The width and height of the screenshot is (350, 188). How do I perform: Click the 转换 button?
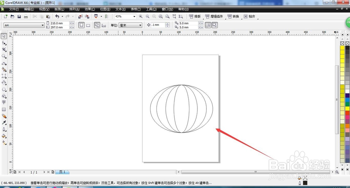coord(233,16)
